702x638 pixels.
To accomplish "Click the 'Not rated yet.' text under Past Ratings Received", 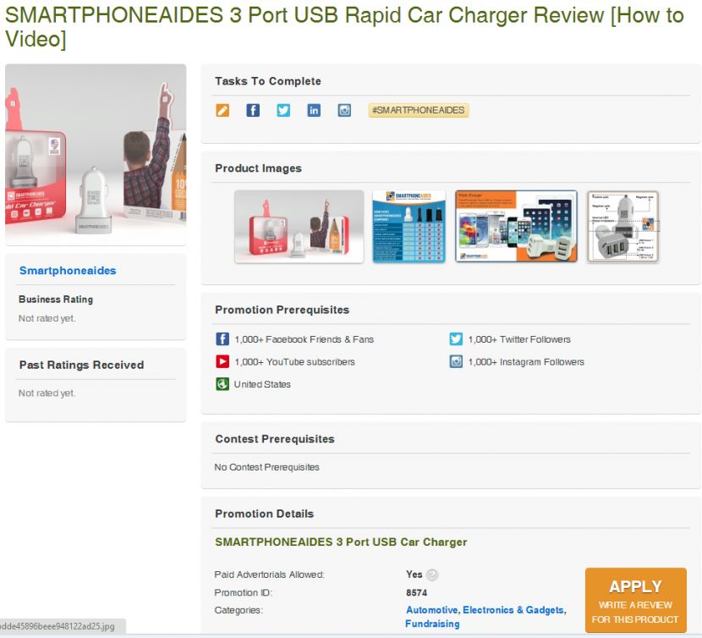I will (x=47, y=393).
